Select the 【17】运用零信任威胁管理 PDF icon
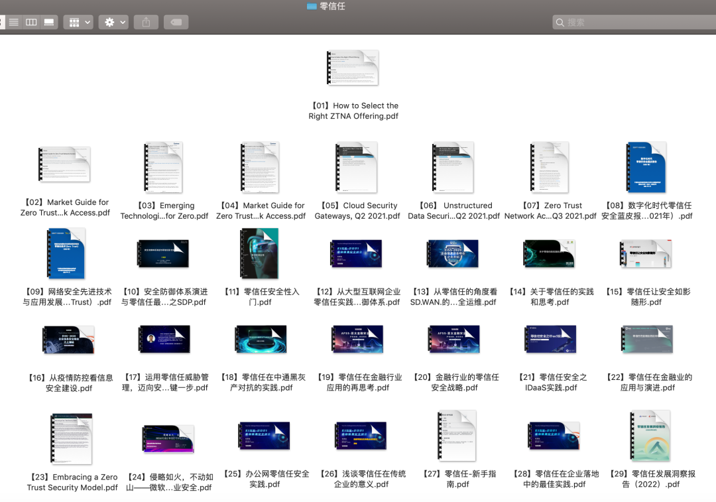 click(x=164, y=340)
